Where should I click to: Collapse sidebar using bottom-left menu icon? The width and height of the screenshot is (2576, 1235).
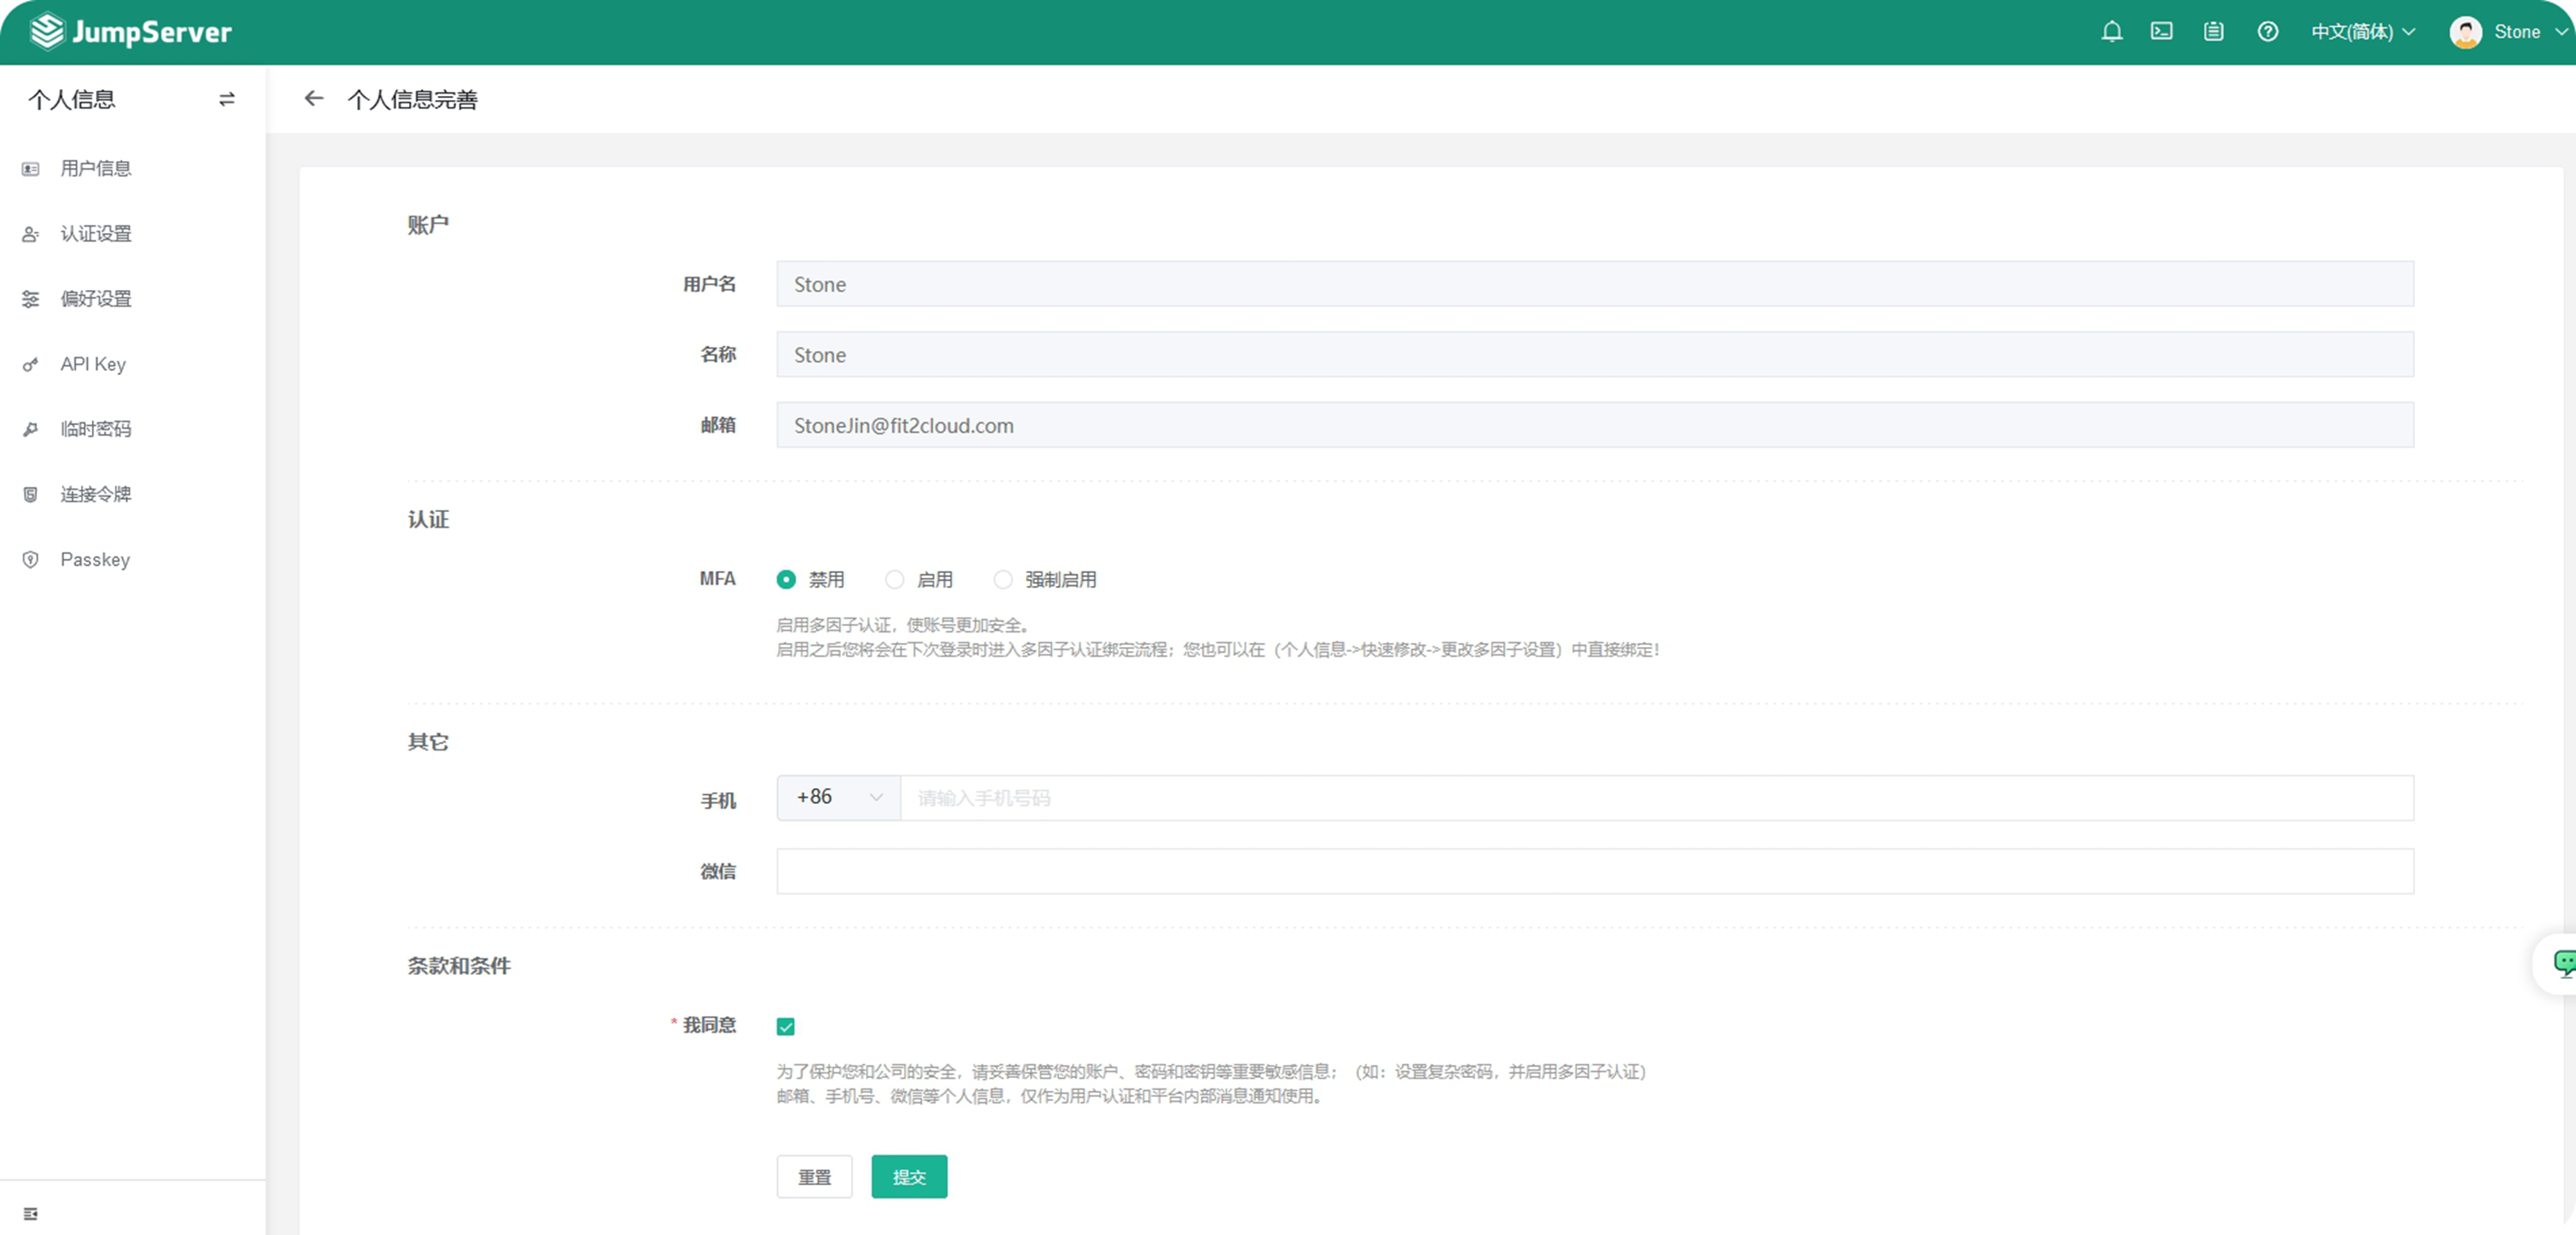[x=31, y=1213]
